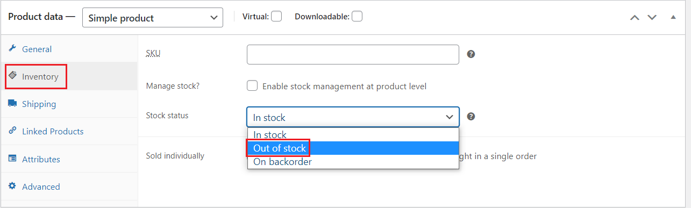Viewport: 691px width, 208px height.
Task: Click help icon next to SKU field
Action: [x=471, y=54]
